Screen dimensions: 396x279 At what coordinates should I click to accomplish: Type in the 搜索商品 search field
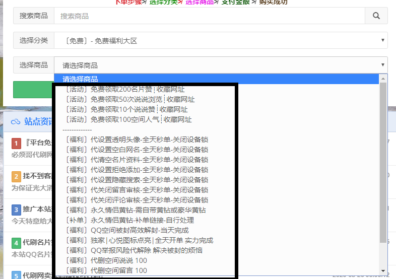click(209, 16)
